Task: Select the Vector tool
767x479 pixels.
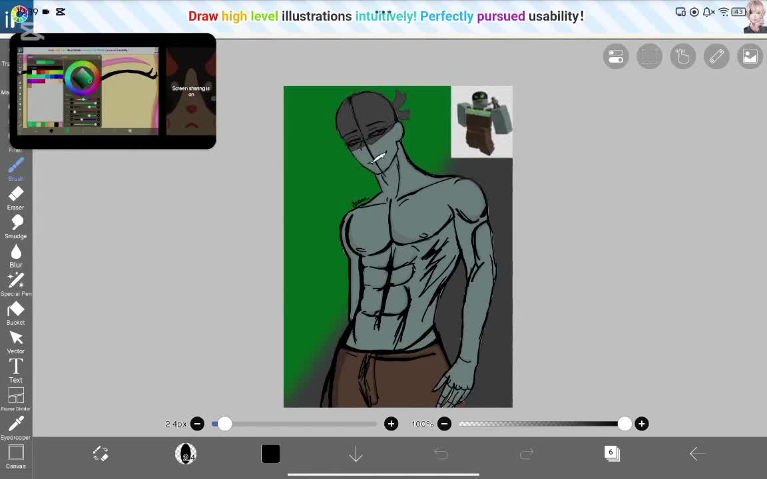Action: pos(16,342)
